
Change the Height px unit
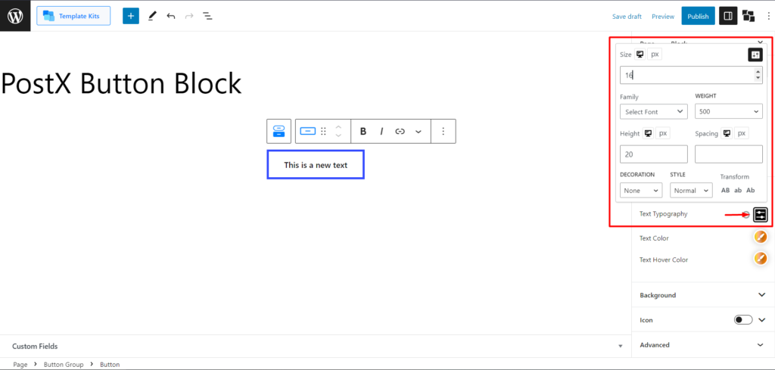(x=663, y=133)
